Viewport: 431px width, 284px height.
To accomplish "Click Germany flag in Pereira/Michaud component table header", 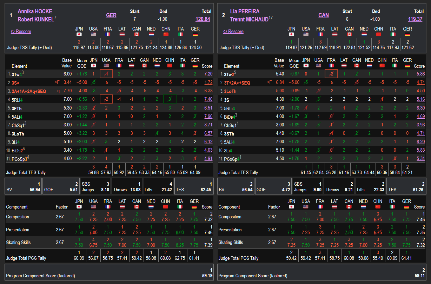I will (x=406, y=207).
